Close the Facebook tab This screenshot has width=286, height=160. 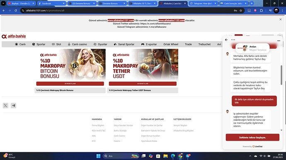point(63,3)
